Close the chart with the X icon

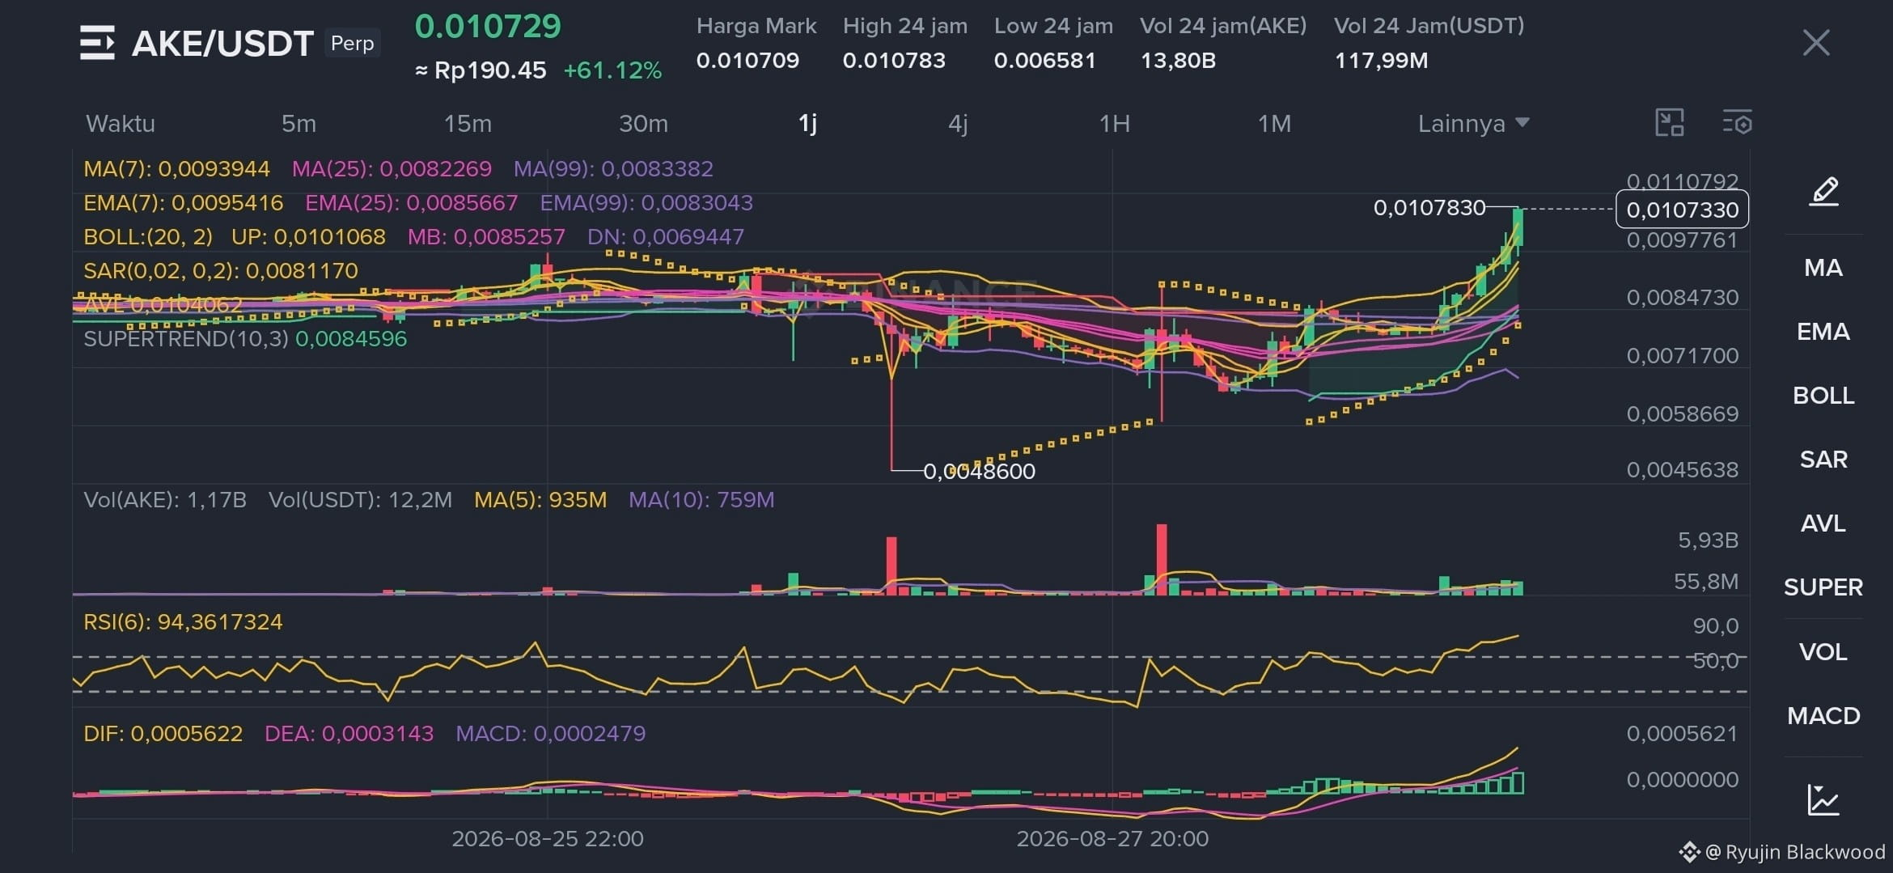[x=1816, y=43]
